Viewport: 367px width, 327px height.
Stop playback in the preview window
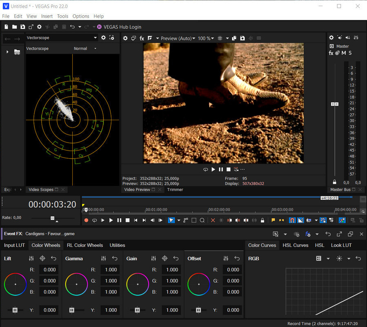229,169
